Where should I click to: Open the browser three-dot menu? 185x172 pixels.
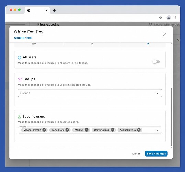click(175, 18)
